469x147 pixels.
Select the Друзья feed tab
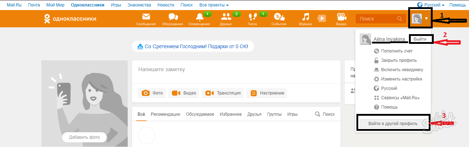click(254, 114)
